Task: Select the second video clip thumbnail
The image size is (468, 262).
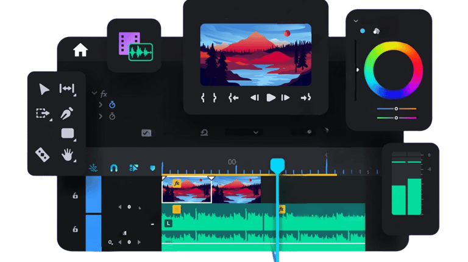Action: tap(236, 190)
